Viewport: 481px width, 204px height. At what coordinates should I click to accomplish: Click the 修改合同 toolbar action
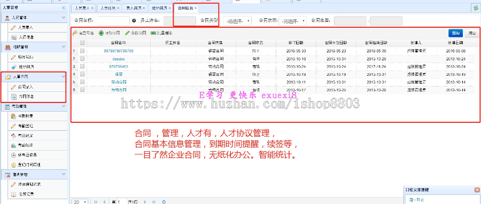pyautogui.click(x=135, y=33)
